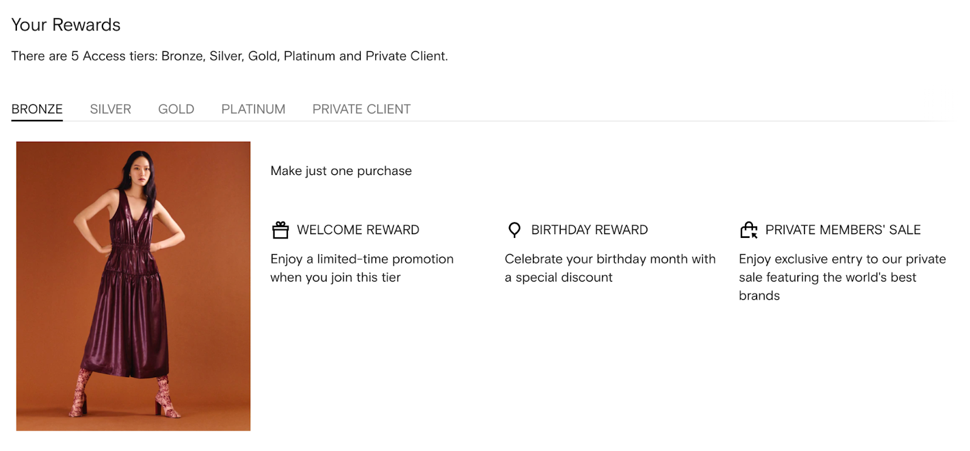Click the 'Make just one purchase' text
This screenshot has height=451, width=970.
pos(341,171)
